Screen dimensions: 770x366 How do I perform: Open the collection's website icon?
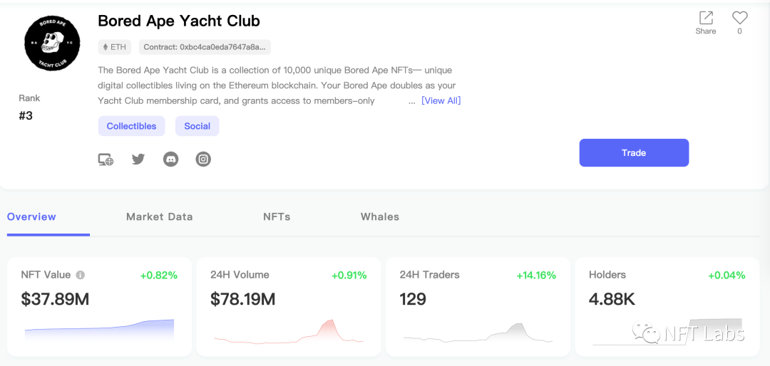tap(106, 160)
